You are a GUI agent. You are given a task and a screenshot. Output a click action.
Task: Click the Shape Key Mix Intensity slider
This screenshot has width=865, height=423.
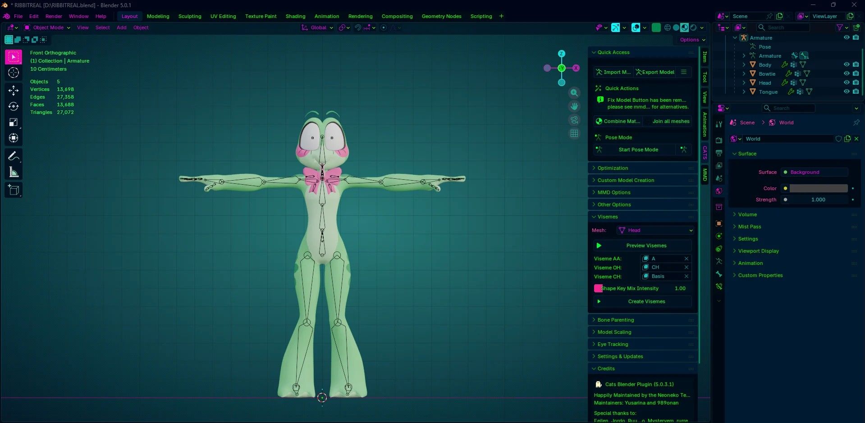642,288
